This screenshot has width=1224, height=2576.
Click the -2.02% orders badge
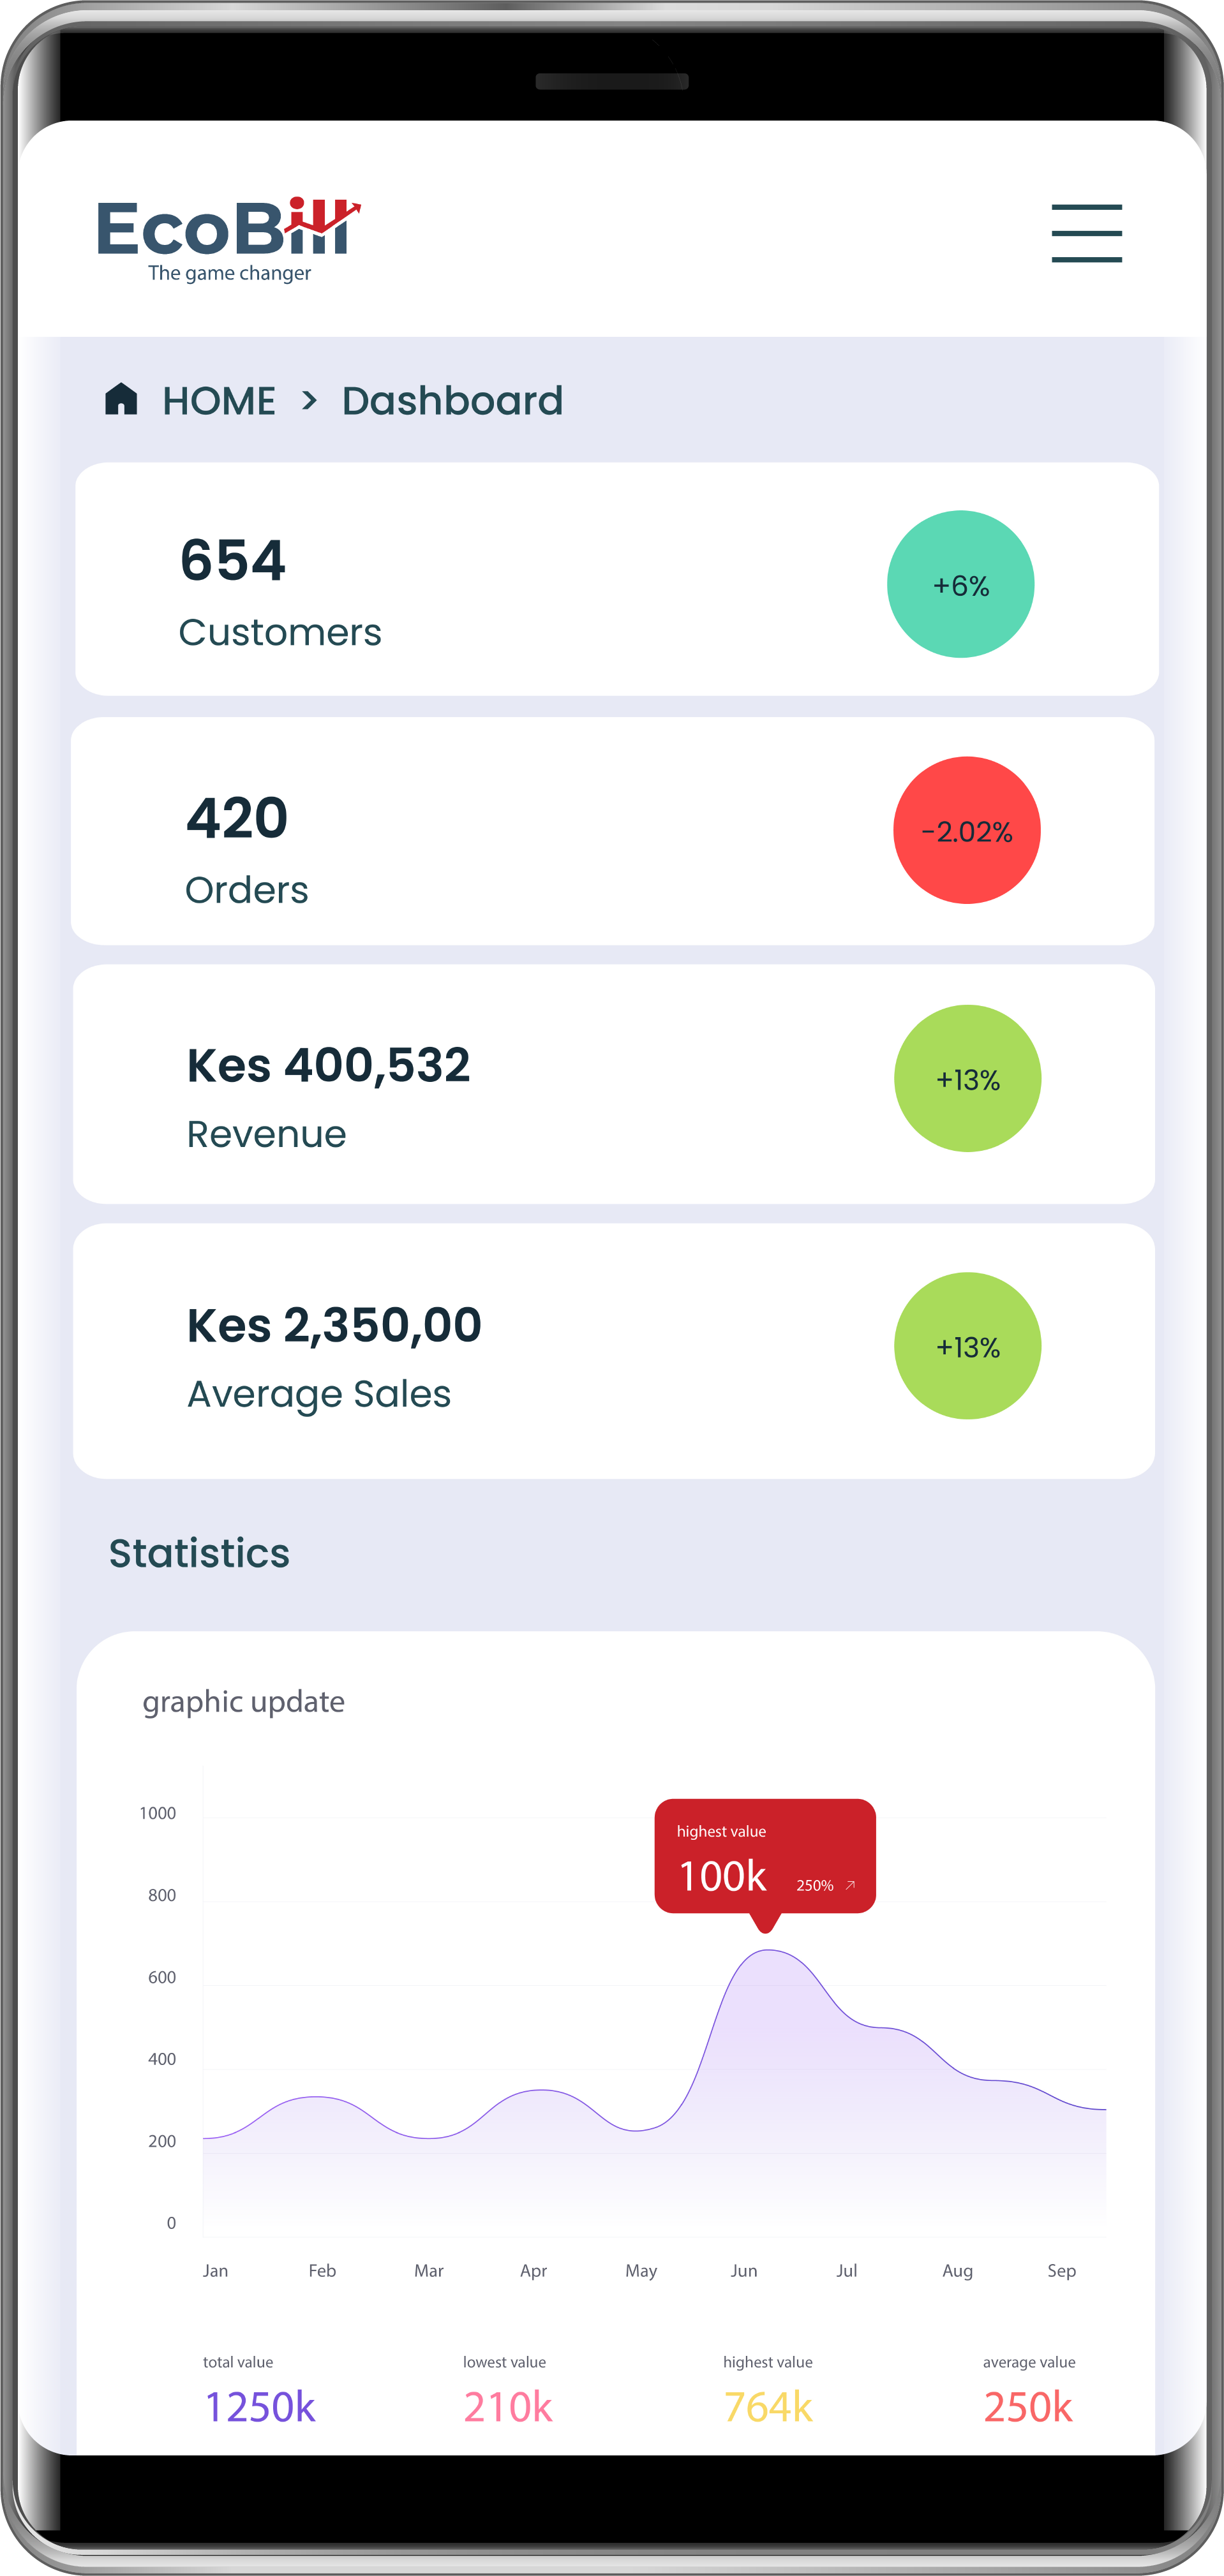(x=966, y=830)
